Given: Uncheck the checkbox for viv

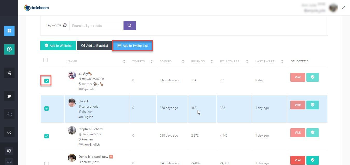Looking at the screenshot, I should pos(46,108).
